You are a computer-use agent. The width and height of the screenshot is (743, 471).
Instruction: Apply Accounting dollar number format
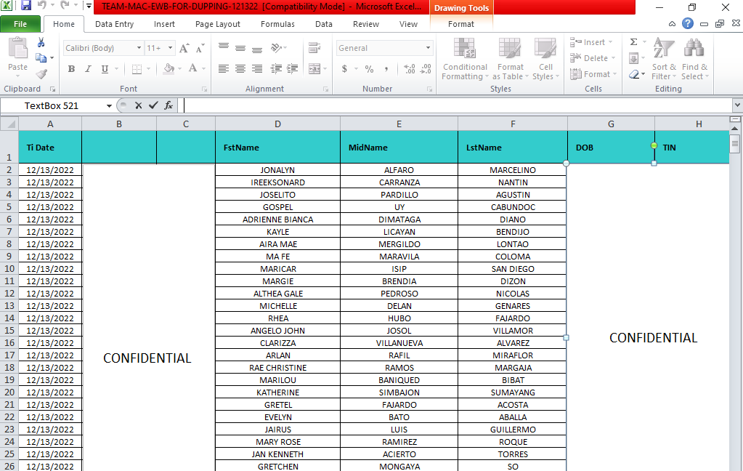(344, 69)
